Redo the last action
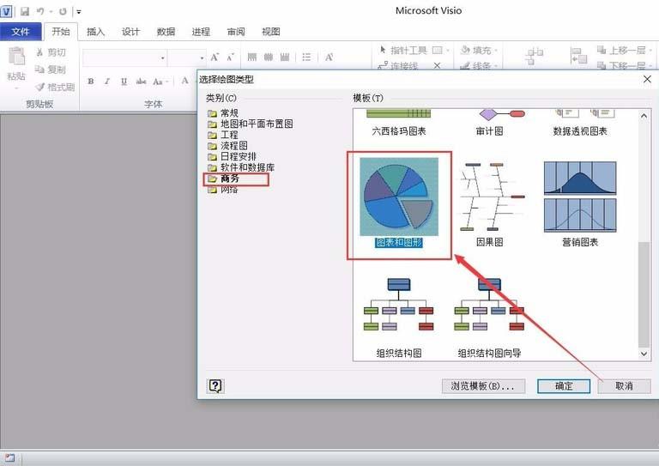Screen dimensions: 659x466 (x=63, y=11)
